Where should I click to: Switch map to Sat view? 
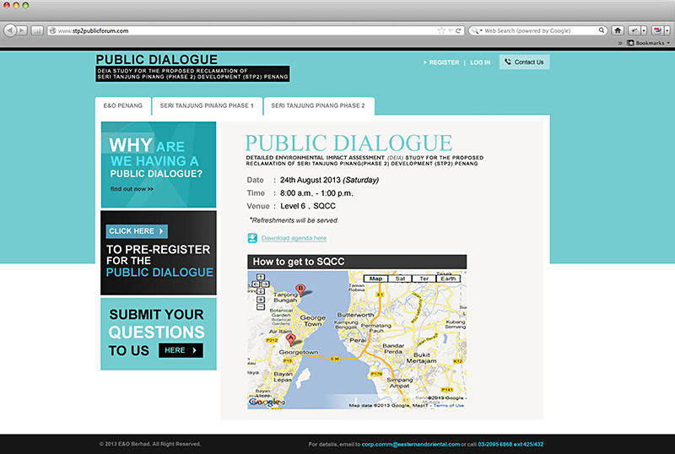pos(400,278)
